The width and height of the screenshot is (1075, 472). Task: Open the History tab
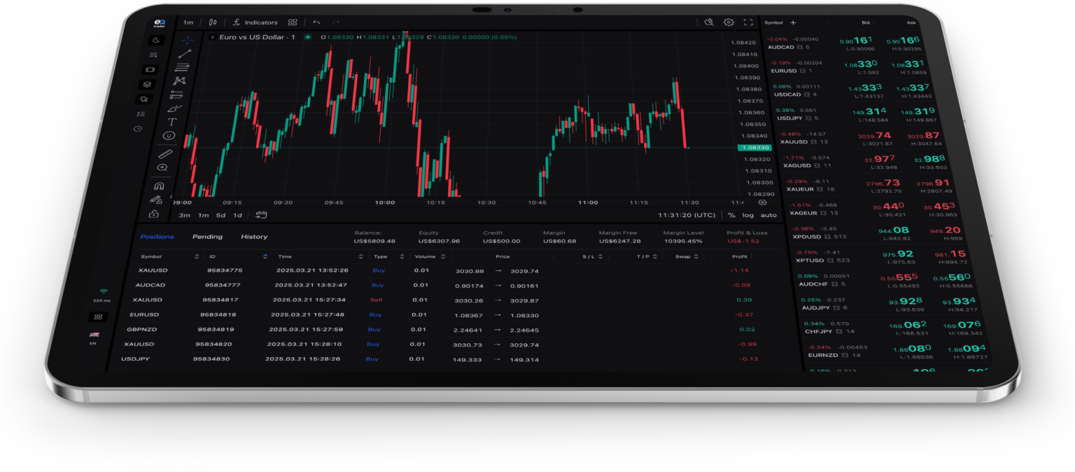click(x=253, y=237)
